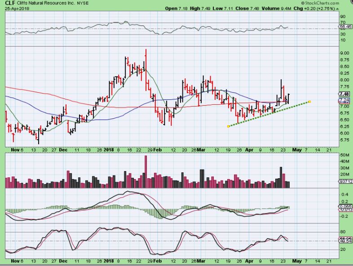
Task: Click the 8.75 price axis label
Action: pos(345,60)
